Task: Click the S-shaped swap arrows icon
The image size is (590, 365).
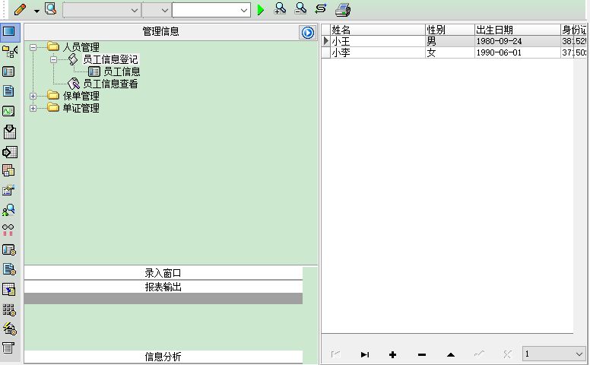Action: click(321, 8)
